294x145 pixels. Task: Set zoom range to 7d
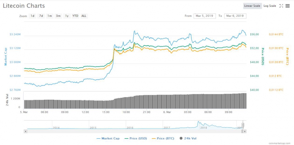41,16
